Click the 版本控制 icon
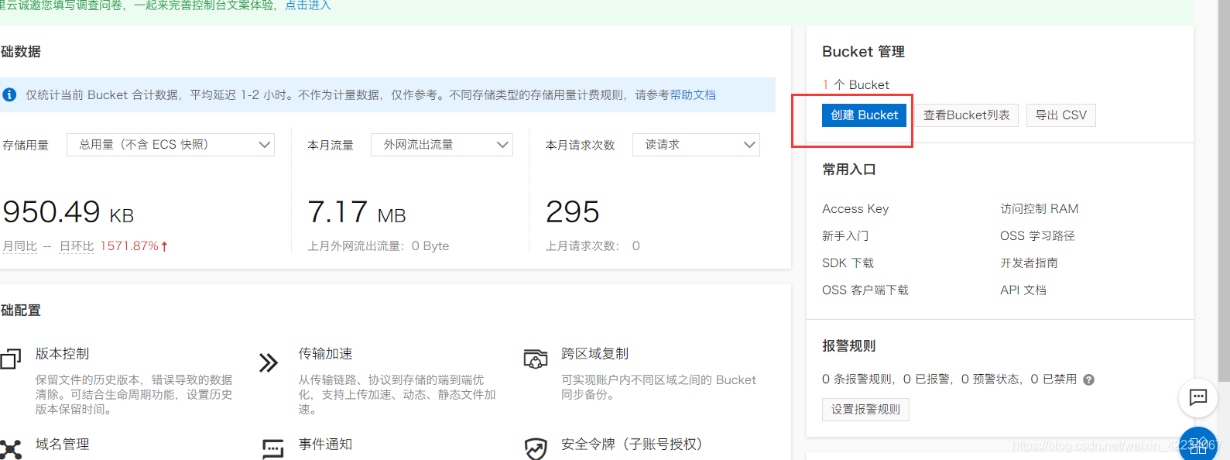This screenshot has width=1230, height=460. [10, 359]
